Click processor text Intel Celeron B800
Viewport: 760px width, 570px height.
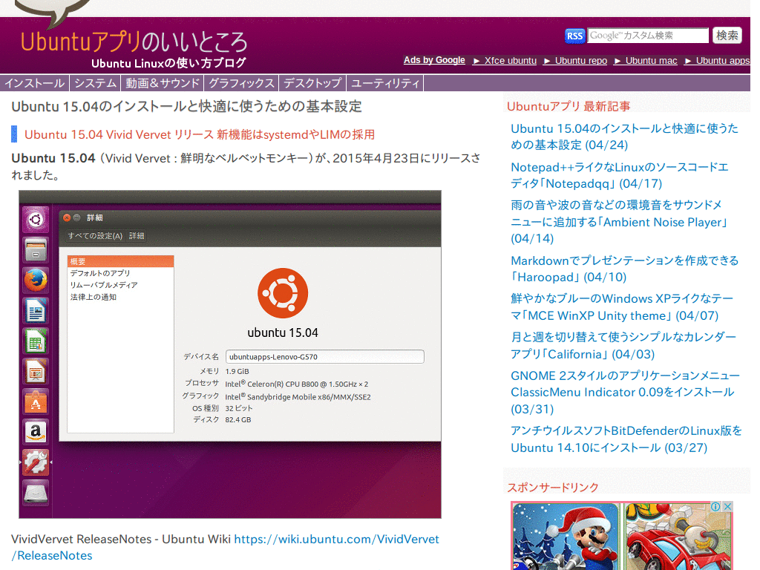coord(297,384)
